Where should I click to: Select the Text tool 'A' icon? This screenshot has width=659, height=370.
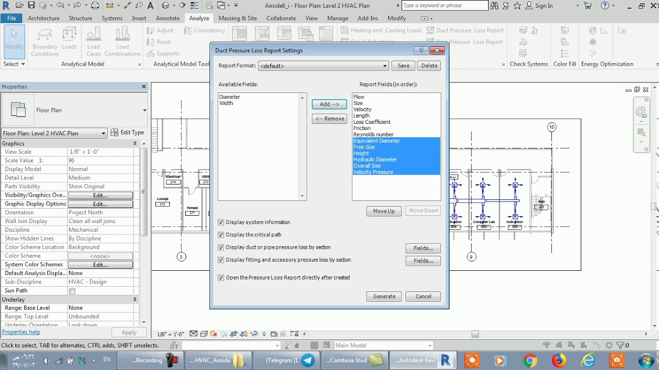150,6
